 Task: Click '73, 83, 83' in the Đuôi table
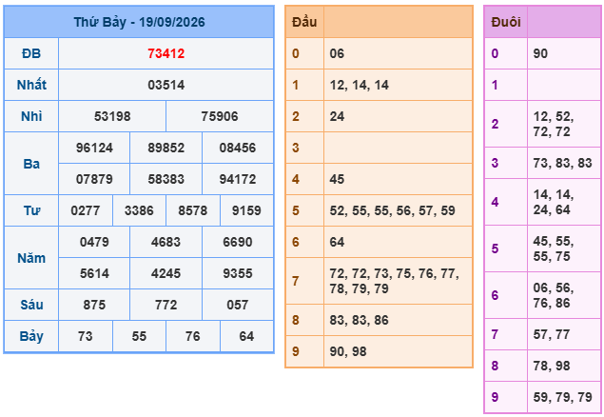[x=562, y=163]
